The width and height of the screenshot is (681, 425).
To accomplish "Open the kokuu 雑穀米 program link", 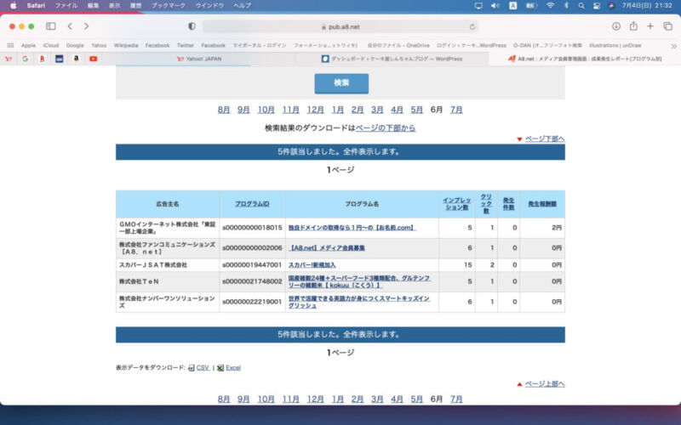I will 359,281.
